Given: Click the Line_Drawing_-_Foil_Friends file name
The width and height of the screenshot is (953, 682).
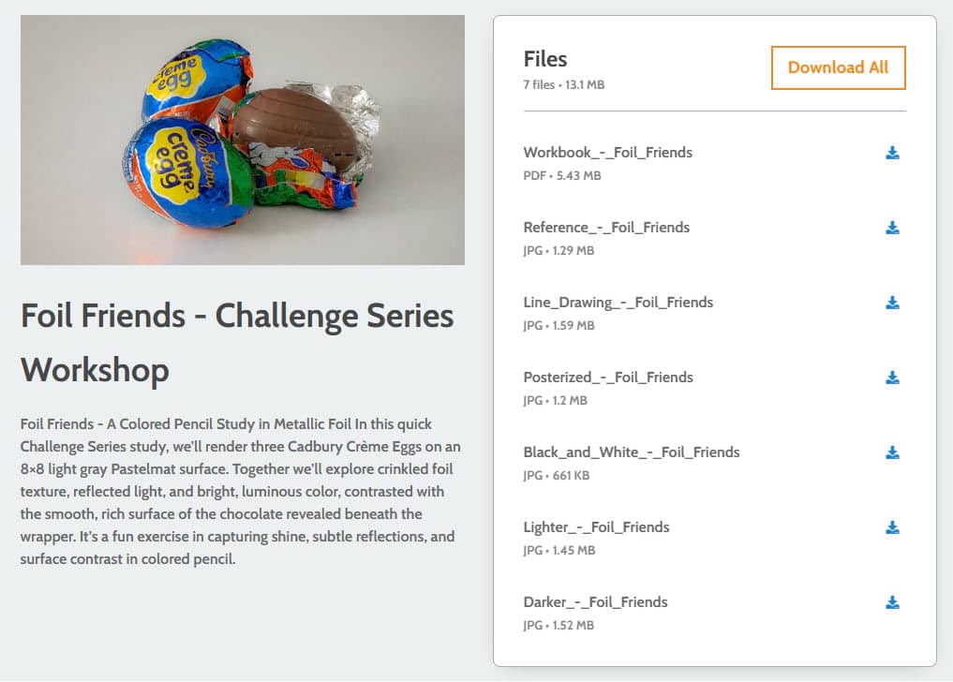Looking at the screenshot, I should (618, 303).
